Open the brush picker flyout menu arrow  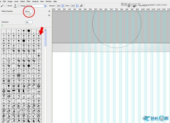click(x=49, y=11)
